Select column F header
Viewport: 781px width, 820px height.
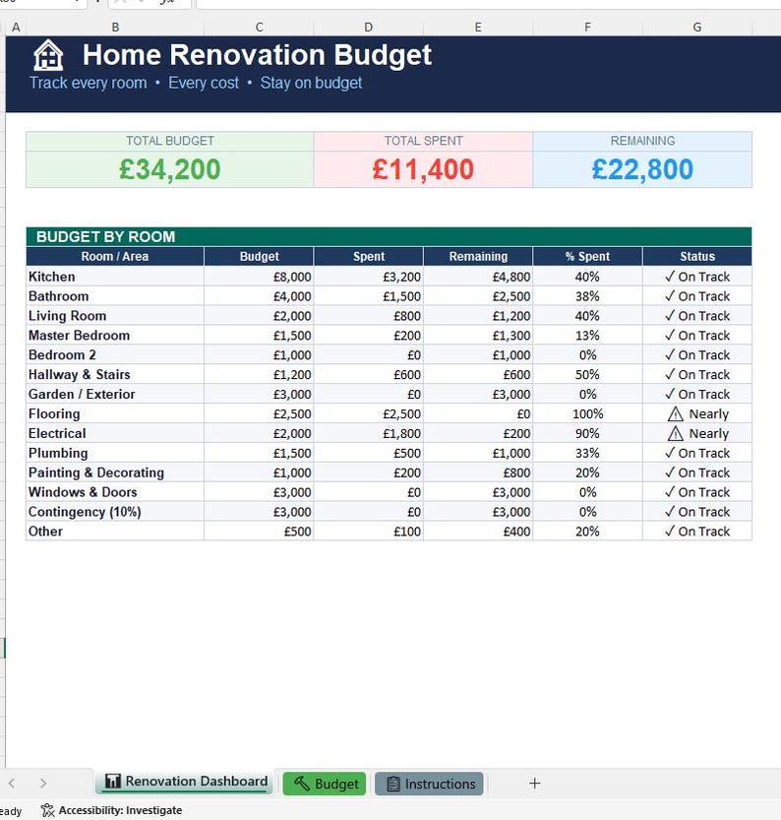[x=587, y=28]
